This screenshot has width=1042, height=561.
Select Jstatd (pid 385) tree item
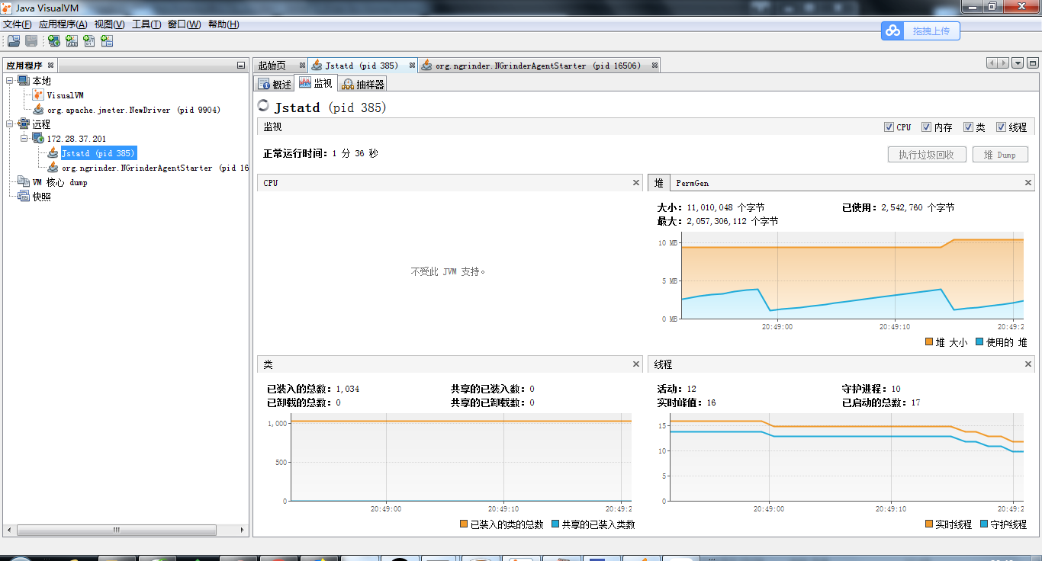pyautogui.click(x=98, y=153)
